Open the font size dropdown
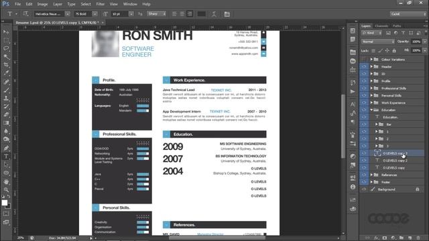Viewport: 429px width, 241px height. [x=131, y=14]
